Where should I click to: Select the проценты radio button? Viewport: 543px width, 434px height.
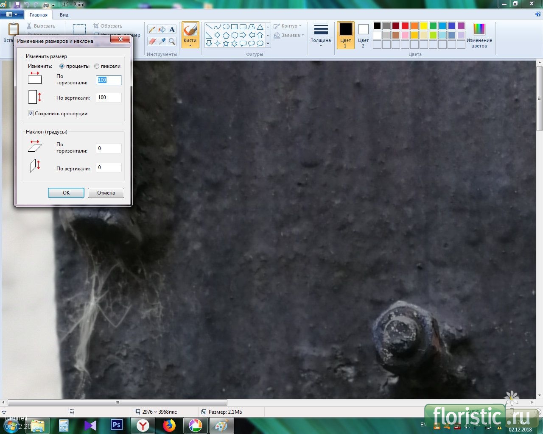point(62,66)
